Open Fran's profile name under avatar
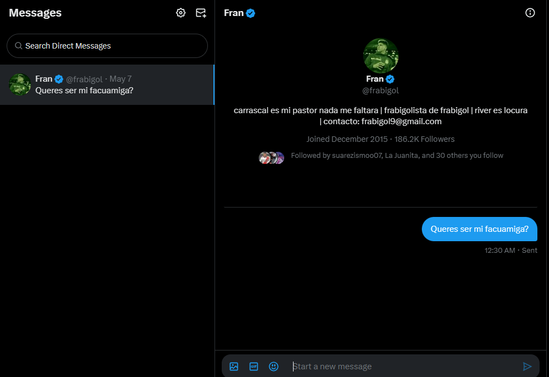549x377 pixels. click(x=375, y=79)
